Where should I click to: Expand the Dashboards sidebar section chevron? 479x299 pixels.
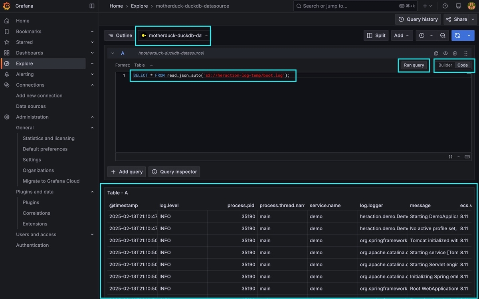coord(92,53)
